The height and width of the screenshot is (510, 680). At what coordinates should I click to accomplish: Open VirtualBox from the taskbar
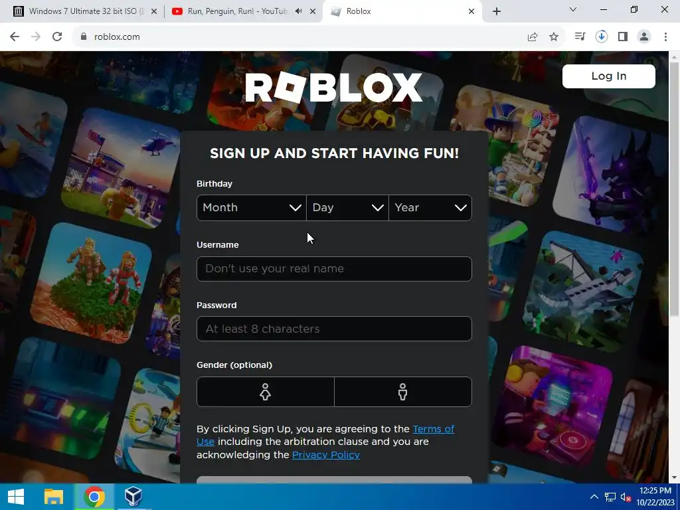pyautogui.click(x=133, y=497)
